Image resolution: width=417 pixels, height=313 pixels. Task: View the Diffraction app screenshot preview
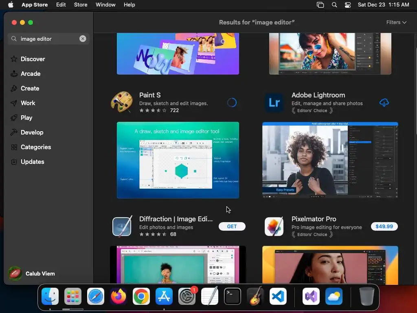[x=178, y=265]
